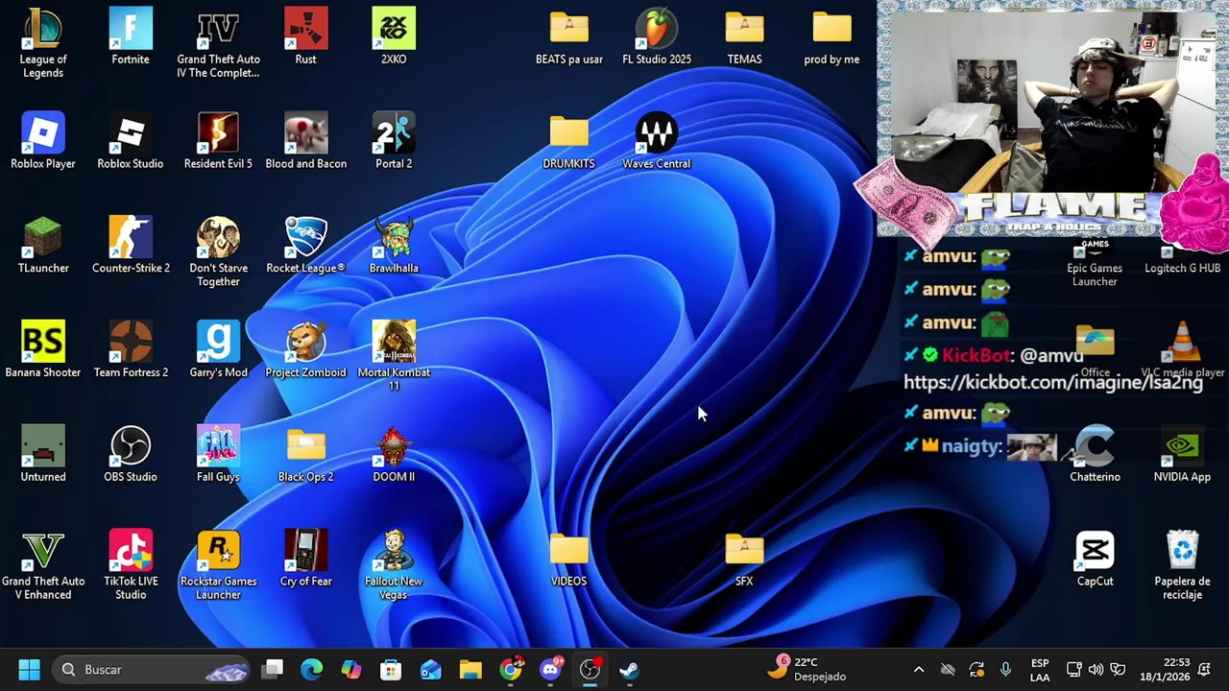Select the DRUMKITS folder
The image size is (1229, 691).
click(569, 140)
